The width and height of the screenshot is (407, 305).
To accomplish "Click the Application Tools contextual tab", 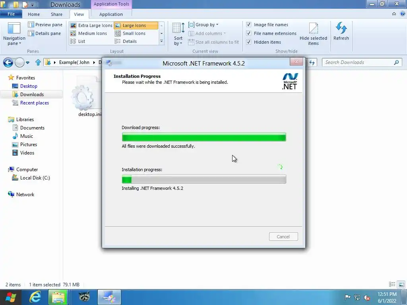I will tap(111, 4).
